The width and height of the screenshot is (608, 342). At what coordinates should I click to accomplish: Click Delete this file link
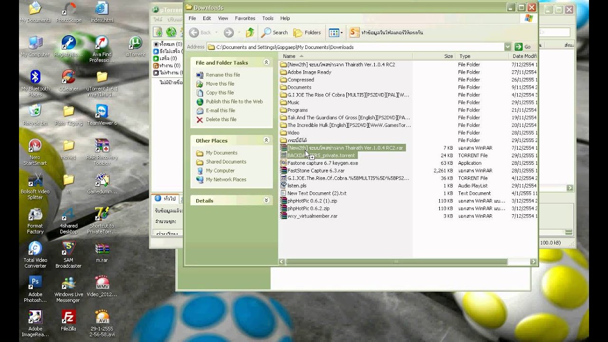[x=221, y=119]
